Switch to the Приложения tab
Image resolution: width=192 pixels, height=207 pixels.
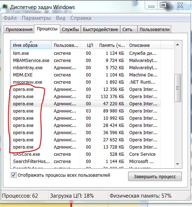point(19,29)
